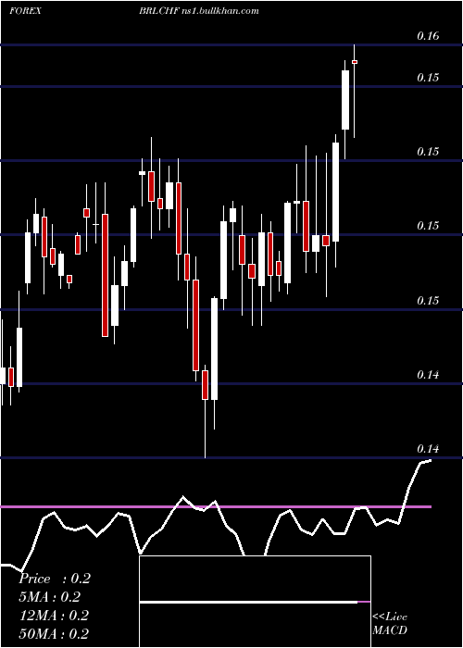Click the '5MA : 0.2' readout

[50, 597]
